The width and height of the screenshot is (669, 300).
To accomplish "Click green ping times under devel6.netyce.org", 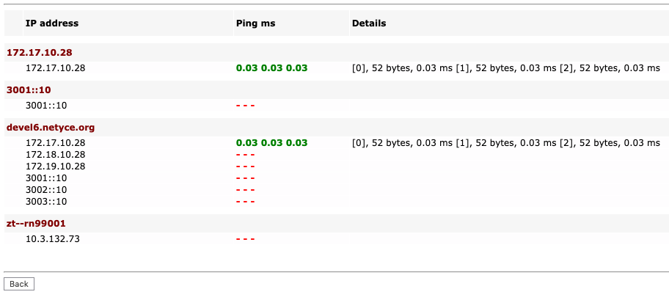I will (x=271, y=143).
